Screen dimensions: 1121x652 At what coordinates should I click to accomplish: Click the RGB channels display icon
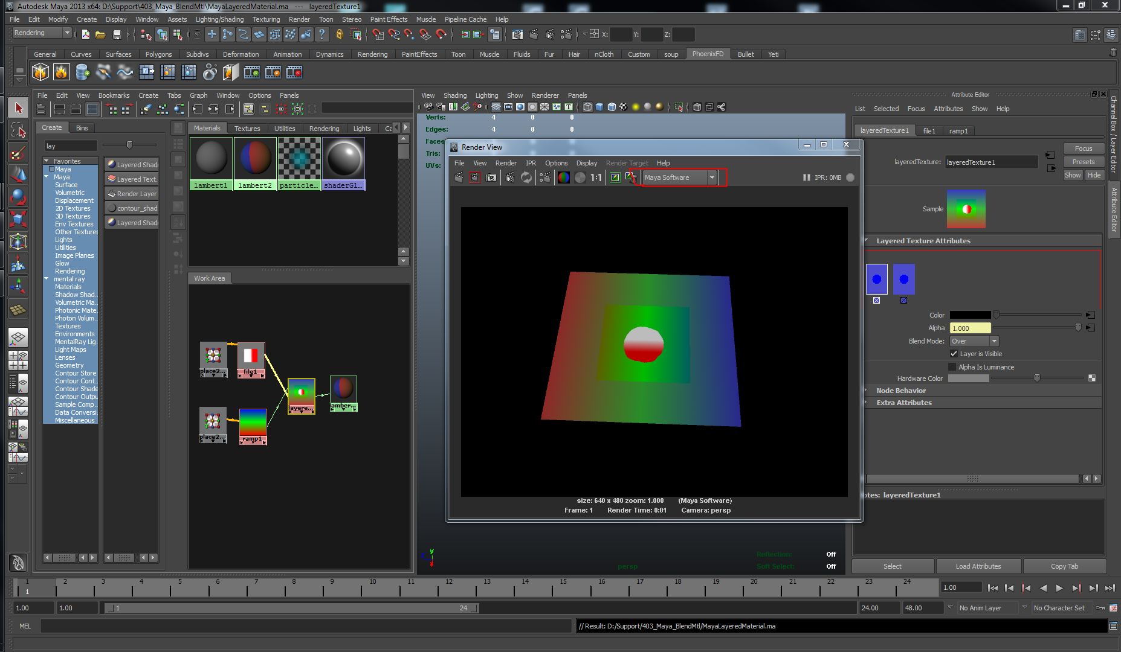click(x=564, y=177)
